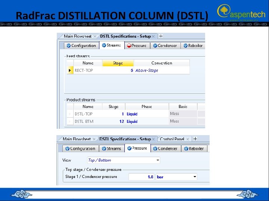Close the upper Main Flowsheet tab
The width and height of the screenshot is (269, 201).
click(x=95, y=36)
